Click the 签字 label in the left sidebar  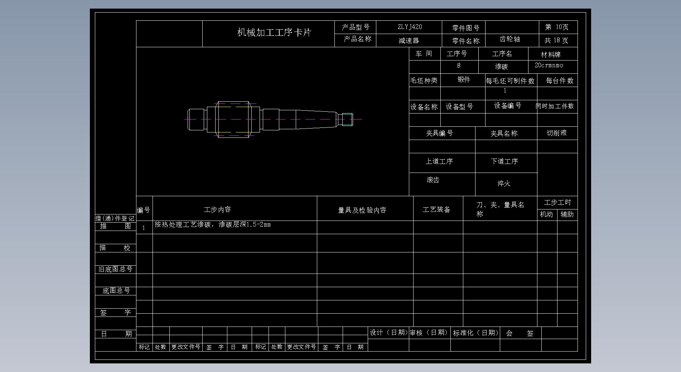tap(115, 313)
